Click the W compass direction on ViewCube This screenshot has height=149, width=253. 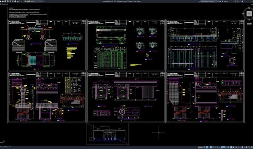point(244,13)
